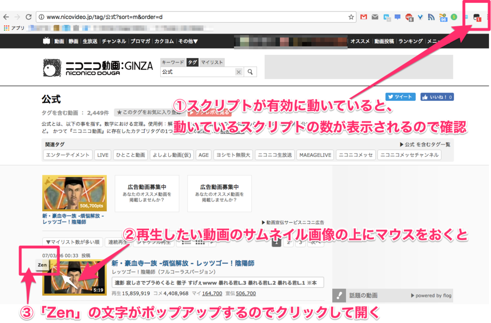491x323 pixels.
Task: Open ランキング in the top navigation bar
Action: (x=410, y=41)
